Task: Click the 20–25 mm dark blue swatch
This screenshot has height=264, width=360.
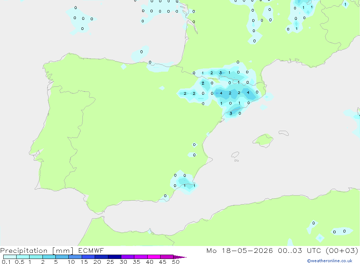Action: pyautogui.click(x=102, y=257)
